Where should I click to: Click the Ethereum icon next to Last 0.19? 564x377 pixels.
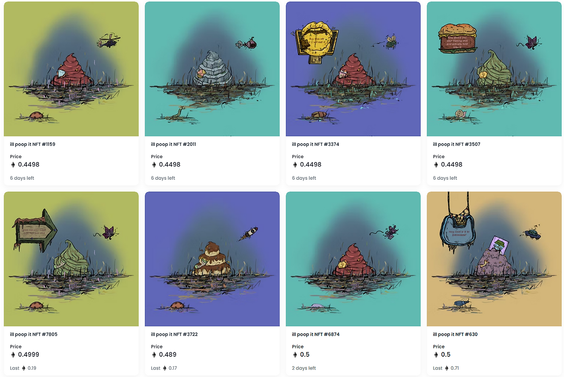(x=23, y=368)
